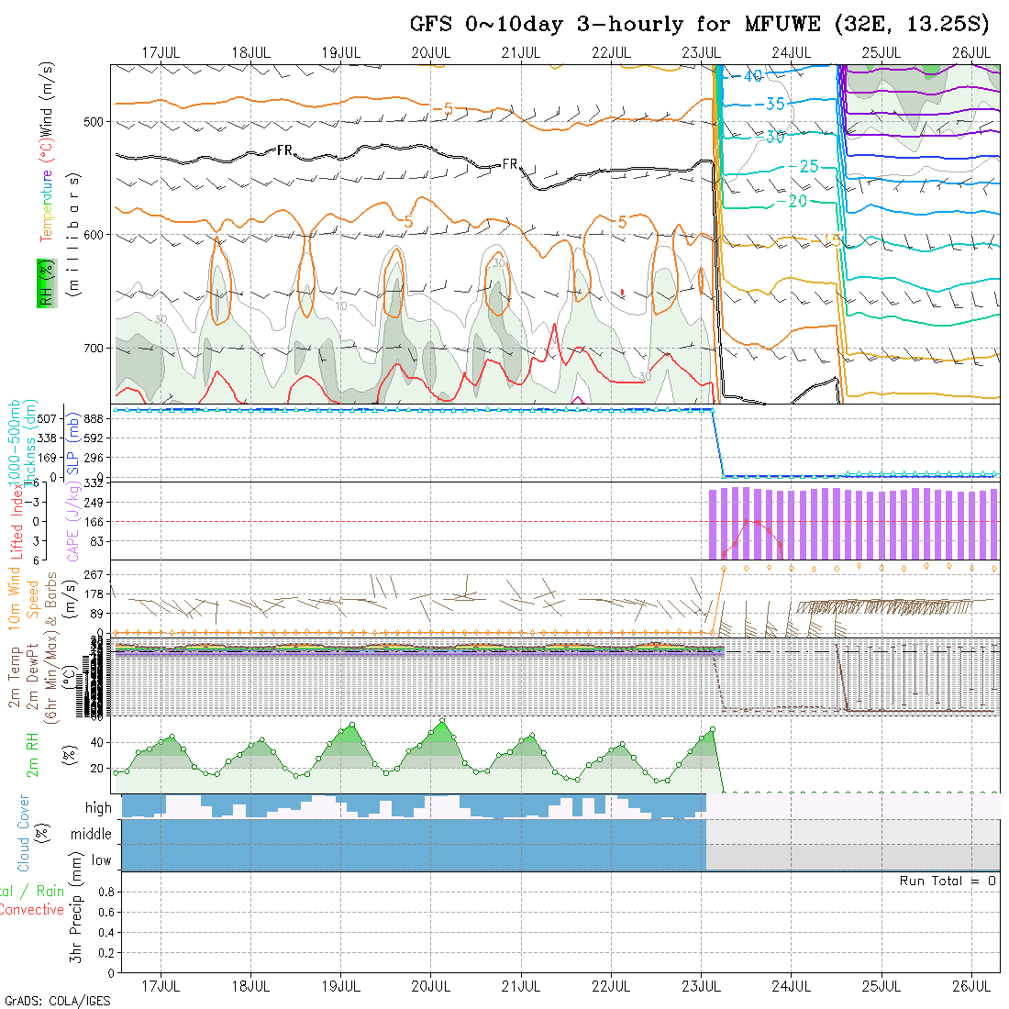Click the -35 temperature contour label
This screenshot has width=1009, height=1009.
[773, 105]
